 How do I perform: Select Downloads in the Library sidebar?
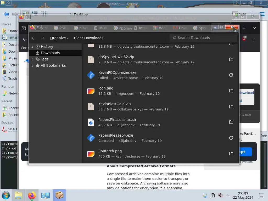tap(50, 53)
